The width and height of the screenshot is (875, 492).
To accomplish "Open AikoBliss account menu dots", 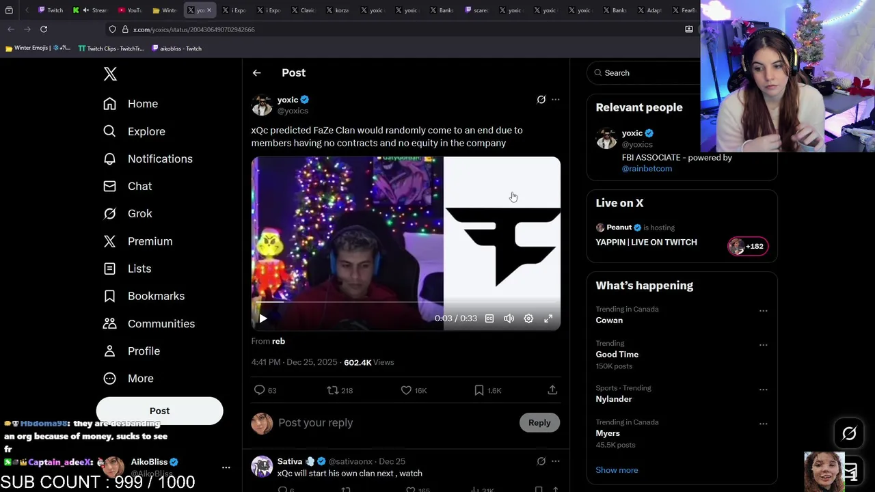I will point(226,467).
